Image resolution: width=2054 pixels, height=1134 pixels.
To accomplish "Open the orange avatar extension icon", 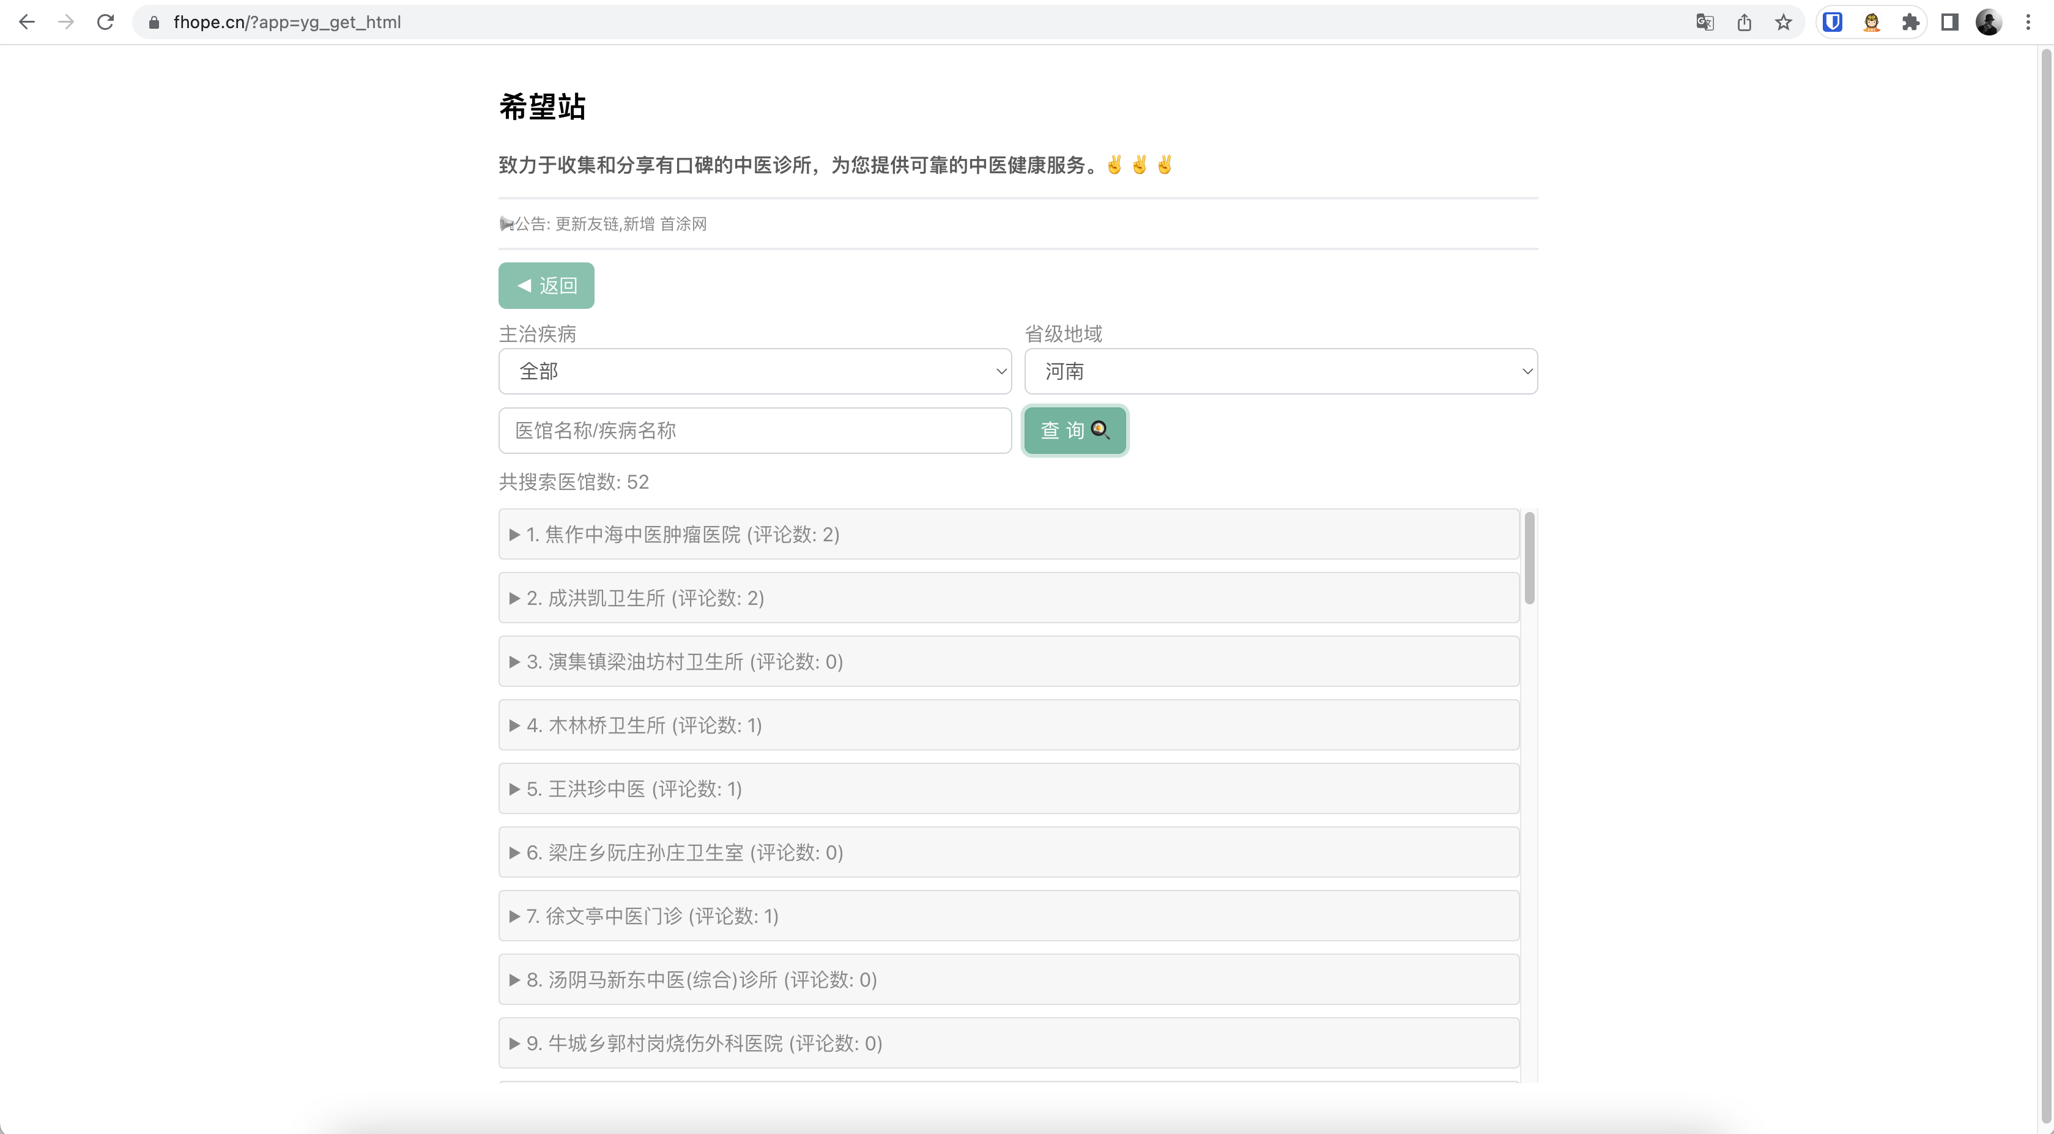I will tap(1871, 23).
